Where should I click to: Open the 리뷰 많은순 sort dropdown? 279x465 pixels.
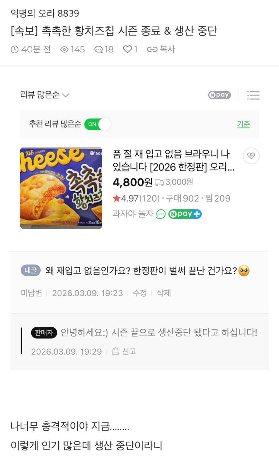click(44, 95)
